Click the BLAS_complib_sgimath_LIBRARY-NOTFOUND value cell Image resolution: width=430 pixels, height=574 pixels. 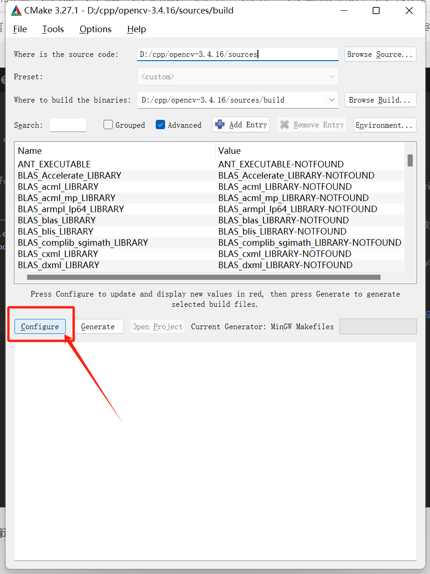[x=310, y=242]
